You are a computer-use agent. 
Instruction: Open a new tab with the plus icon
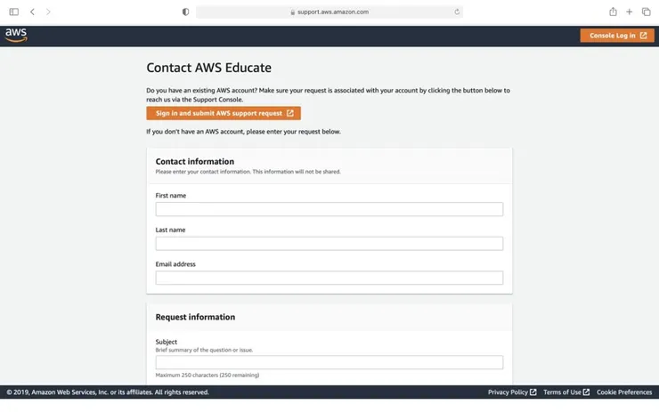coord(630,12)
